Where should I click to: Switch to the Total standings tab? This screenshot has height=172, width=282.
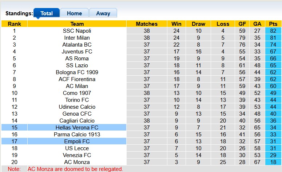[46, 13]
